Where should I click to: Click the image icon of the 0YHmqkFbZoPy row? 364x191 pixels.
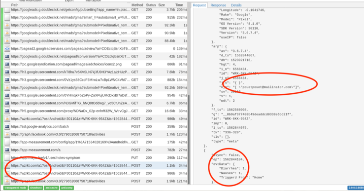pos(7,95)
